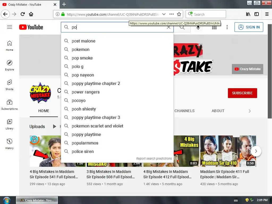
Task: Select the 'pop nayeon' suggestion
Action: pyautogui.click(x=117, y=75)
